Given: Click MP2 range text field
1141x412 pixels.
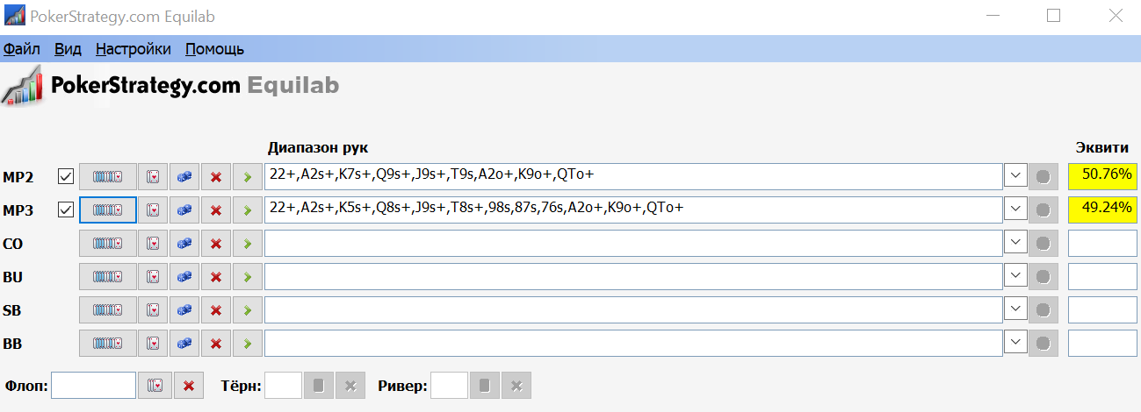Looking at the screenshot, I should pos(633,177).
